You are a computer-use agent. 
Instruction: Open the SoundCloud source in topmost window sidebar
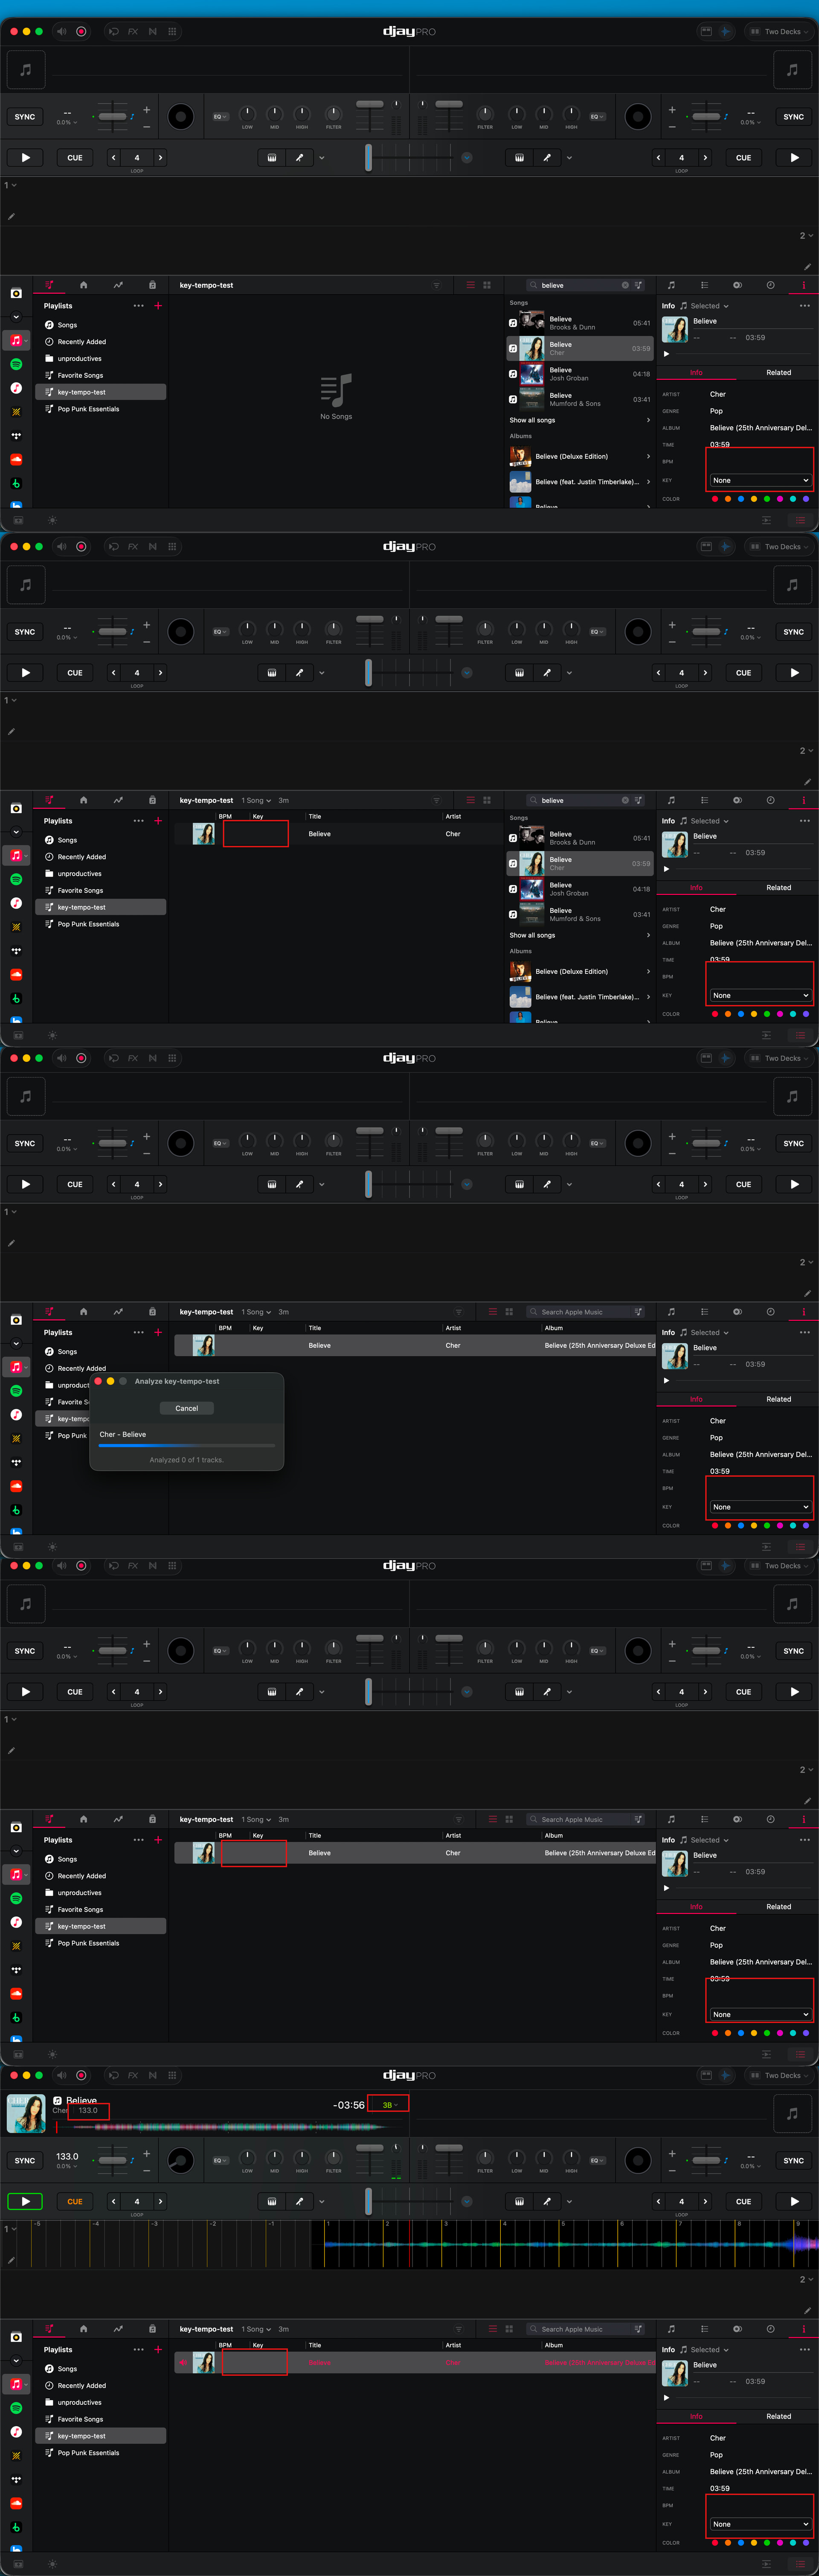coord(16,459)
